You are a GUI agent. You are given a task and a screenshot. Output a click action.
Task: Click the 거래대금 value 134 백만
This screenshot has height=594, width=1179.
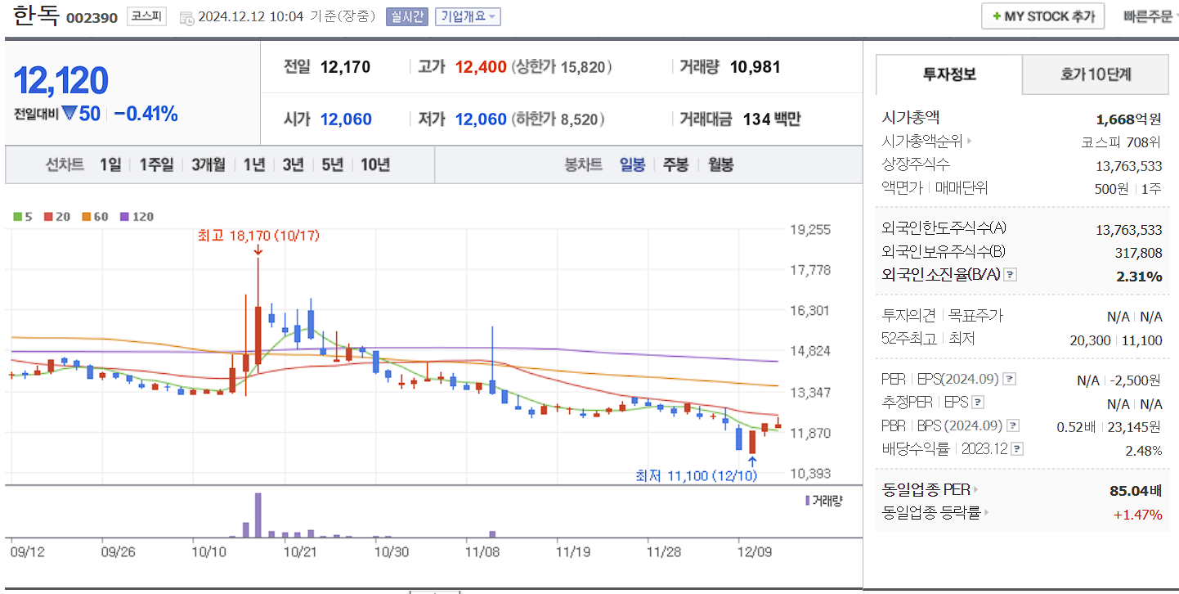click(x=772, y=119)
